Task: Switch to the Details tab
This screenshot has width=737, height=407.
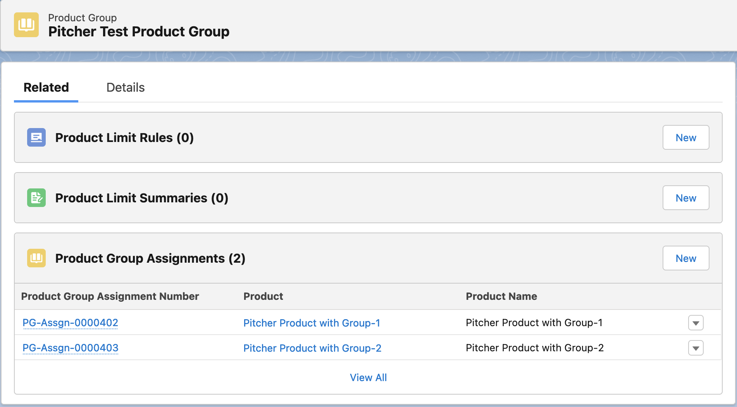Action: 125,87
